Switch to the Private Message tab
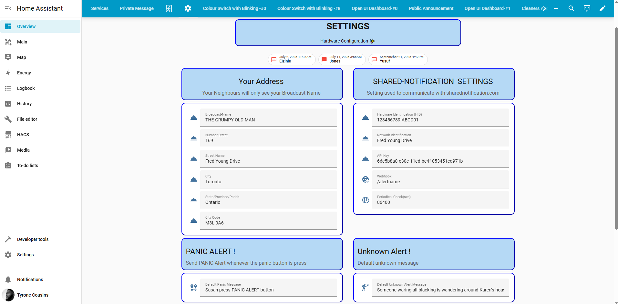 tap(137, 8)
